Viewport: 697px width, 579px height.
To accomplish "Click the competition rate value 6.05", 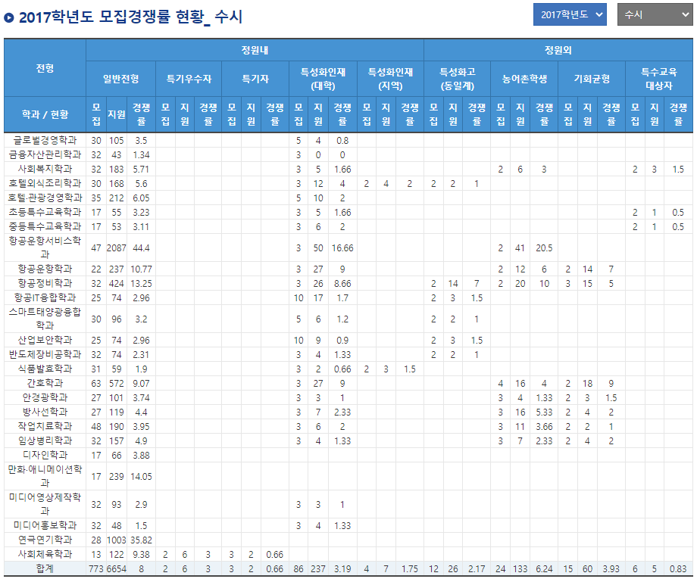I will 141,198.
